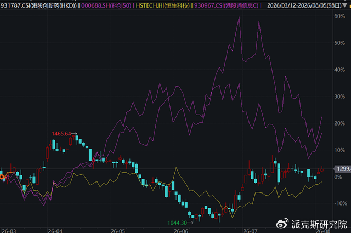This screenshot has width=351, height=233.
Task: Click the 60% axis label
Action: click(x=339, y=16)
